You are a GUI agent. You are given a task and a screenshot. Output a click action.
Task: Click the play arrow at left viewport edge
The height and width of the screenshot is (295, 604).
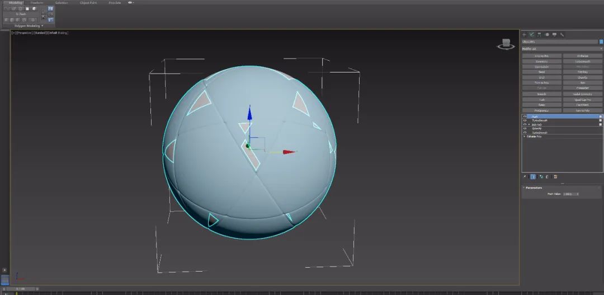[x=4, y=270]
